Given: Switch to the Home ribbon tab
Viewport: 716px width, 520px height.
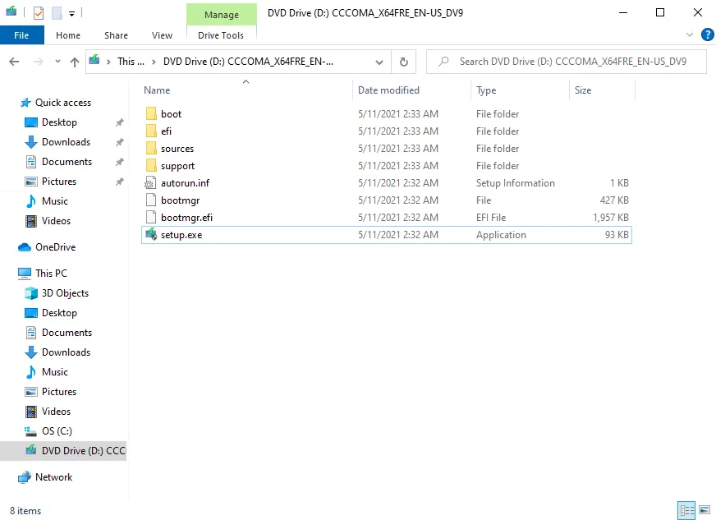Looking at the screenshot, I should click(x=68, y=35).
